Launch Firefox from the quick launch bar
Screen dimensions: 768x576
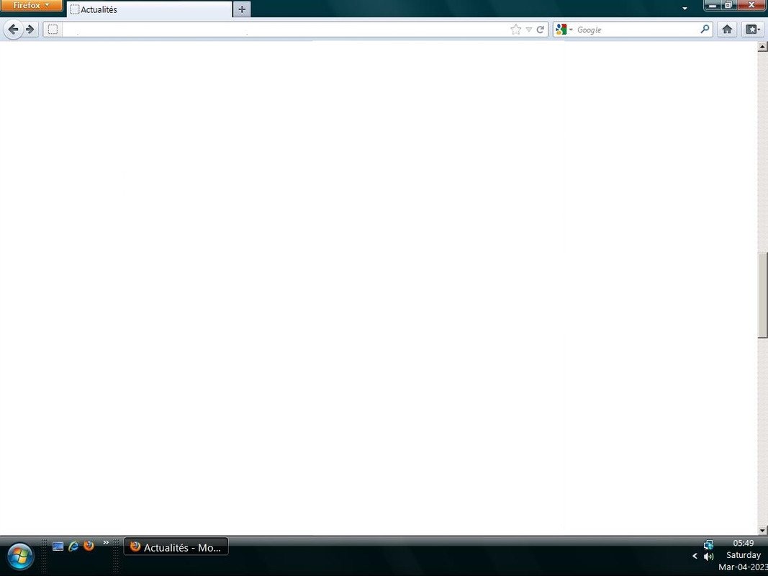tap(89, 546)
